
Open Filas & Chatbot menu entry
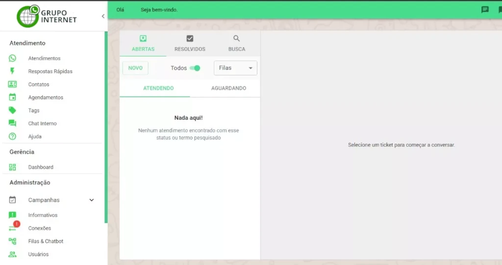[46, 241]
